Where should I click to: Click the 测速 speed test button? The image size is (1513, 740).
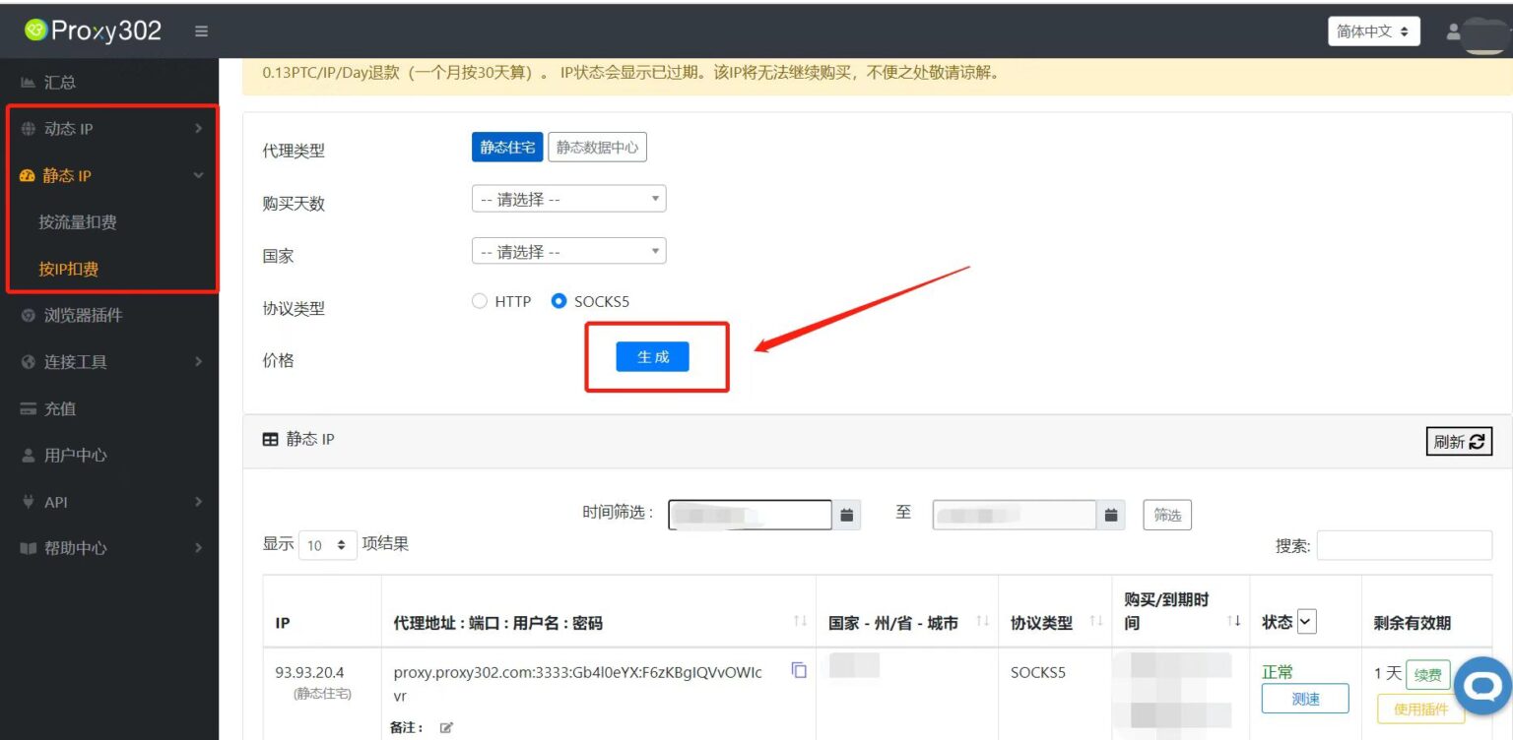click(x=1304, y=699)
